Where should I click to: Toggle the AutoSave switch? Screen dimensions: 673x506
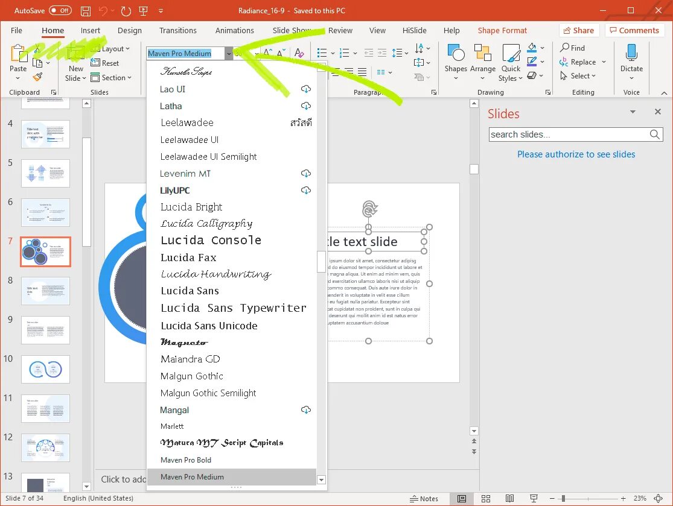pos(60,10)
